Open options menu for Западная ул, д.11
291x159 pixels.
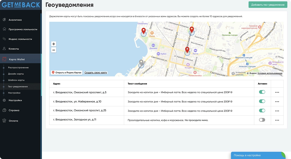pyautogui.click(x=277, y=120)
